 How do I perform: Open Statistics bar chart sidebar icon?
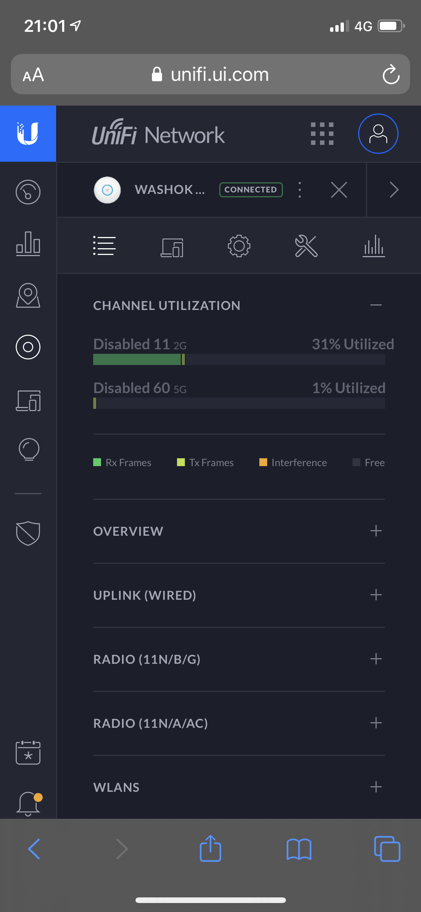(x=28, y=244)
